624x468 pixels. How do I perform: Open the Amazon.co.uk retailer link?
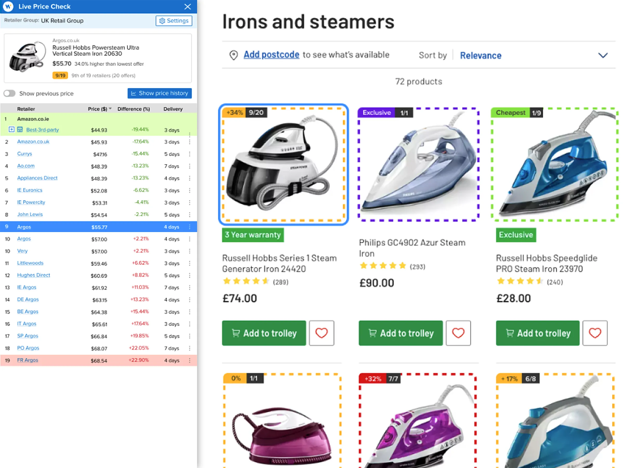click(x=33, y=142)
